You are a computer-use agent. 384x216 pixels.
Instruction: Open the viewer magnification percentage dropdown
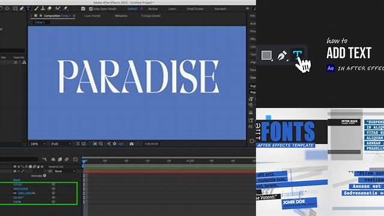coord(38,144)
